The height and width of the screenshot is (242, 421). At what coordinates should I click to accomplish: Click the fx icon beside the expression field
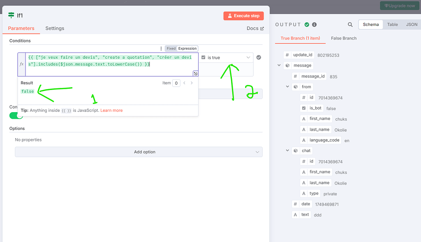coord(22,64)
